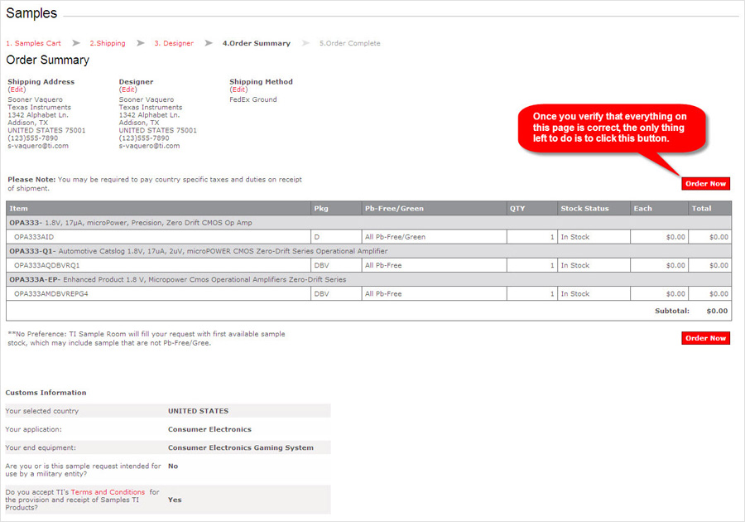
Task: Select the Order Summary step label
Action: coord(257,43)
